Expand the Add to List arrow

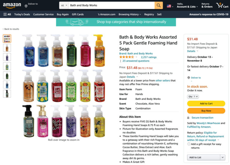(223, 157)
